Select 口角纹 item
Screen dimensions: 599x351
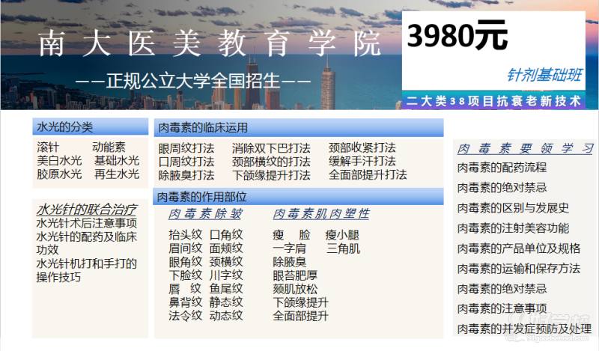pyautogui.click(x=226, y=234)
